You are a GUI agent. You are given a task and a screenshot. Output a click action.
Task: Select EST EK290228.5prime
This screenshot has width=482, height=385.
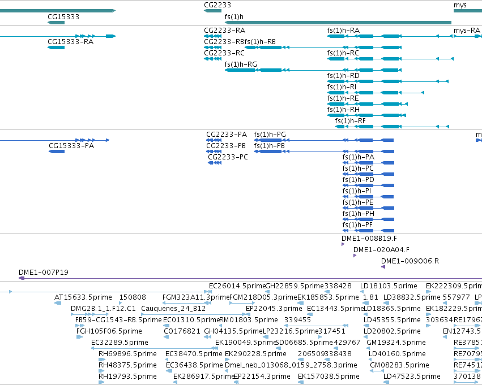[255, 354]
